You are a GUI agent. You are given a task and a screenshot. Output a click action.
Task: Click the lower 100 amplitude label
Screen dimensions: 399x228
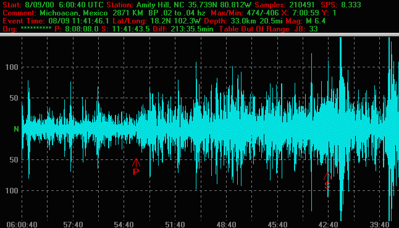[x=12, y=190]
